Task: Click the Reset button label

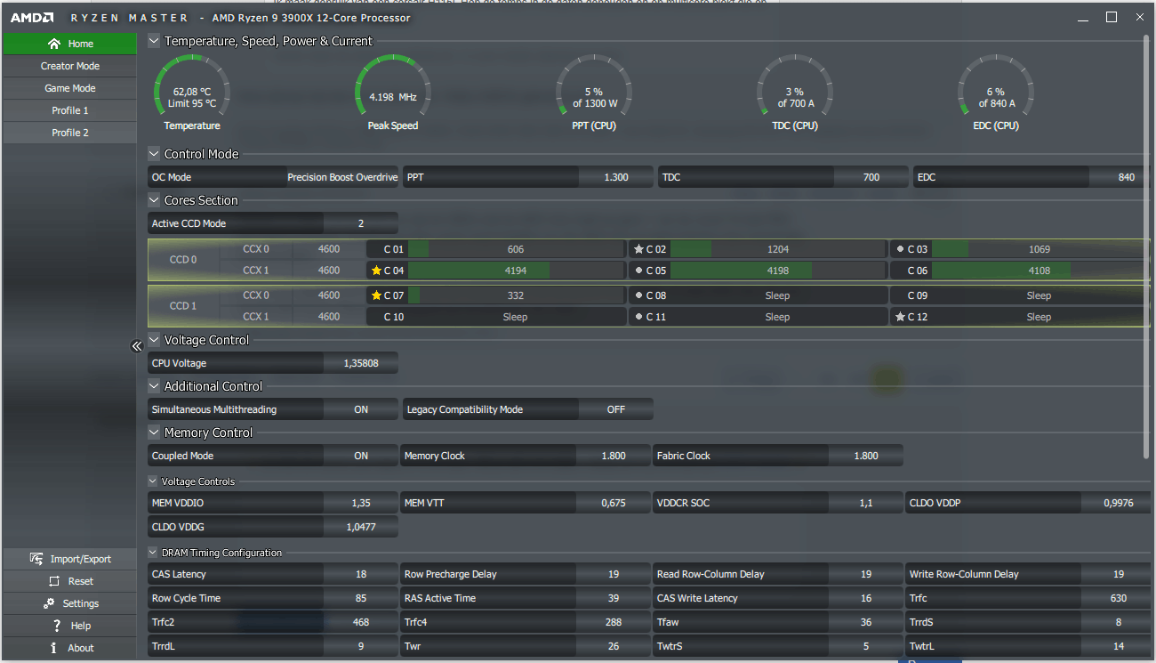Action: pyautogui.click(x=81, y=581)
